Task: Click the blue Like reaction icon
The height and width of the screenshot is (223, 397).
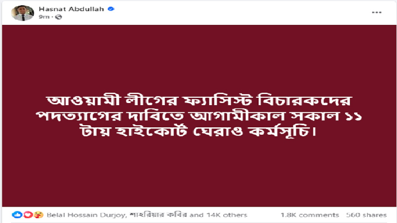Action: 17,215
